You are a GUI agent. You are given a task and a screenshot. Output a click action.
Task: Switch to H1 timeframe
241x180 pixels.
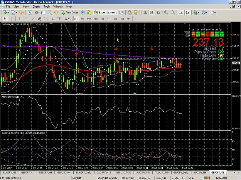[x=102, y=19]
